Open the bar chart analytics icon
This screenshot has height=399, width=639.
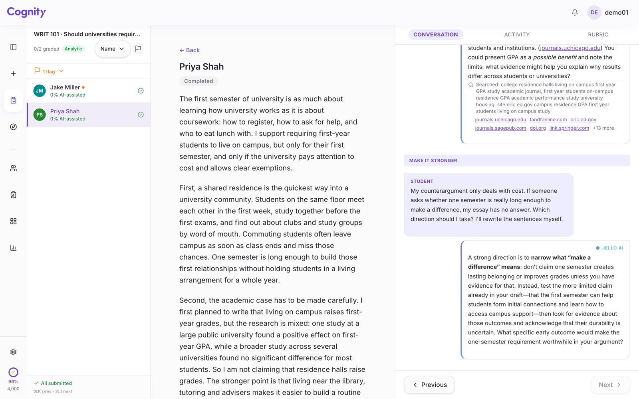click(13, 248)
